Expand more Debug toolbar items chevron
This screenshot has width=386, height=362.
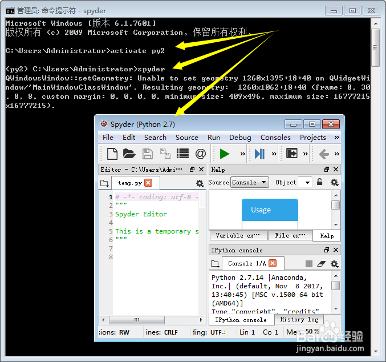[x=274, y=154]
